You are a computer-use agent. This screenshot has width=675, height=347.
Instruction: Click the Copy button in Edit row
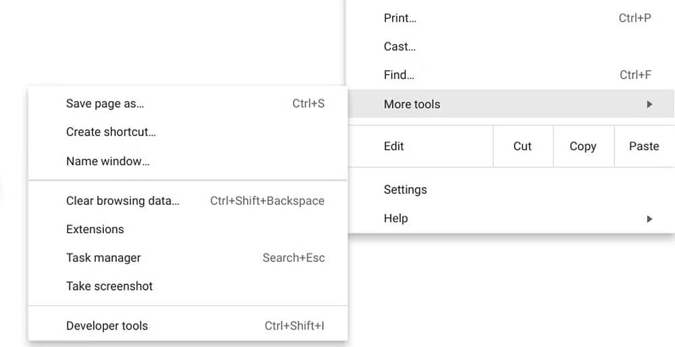pyautogui.click(x=583, y=146)
